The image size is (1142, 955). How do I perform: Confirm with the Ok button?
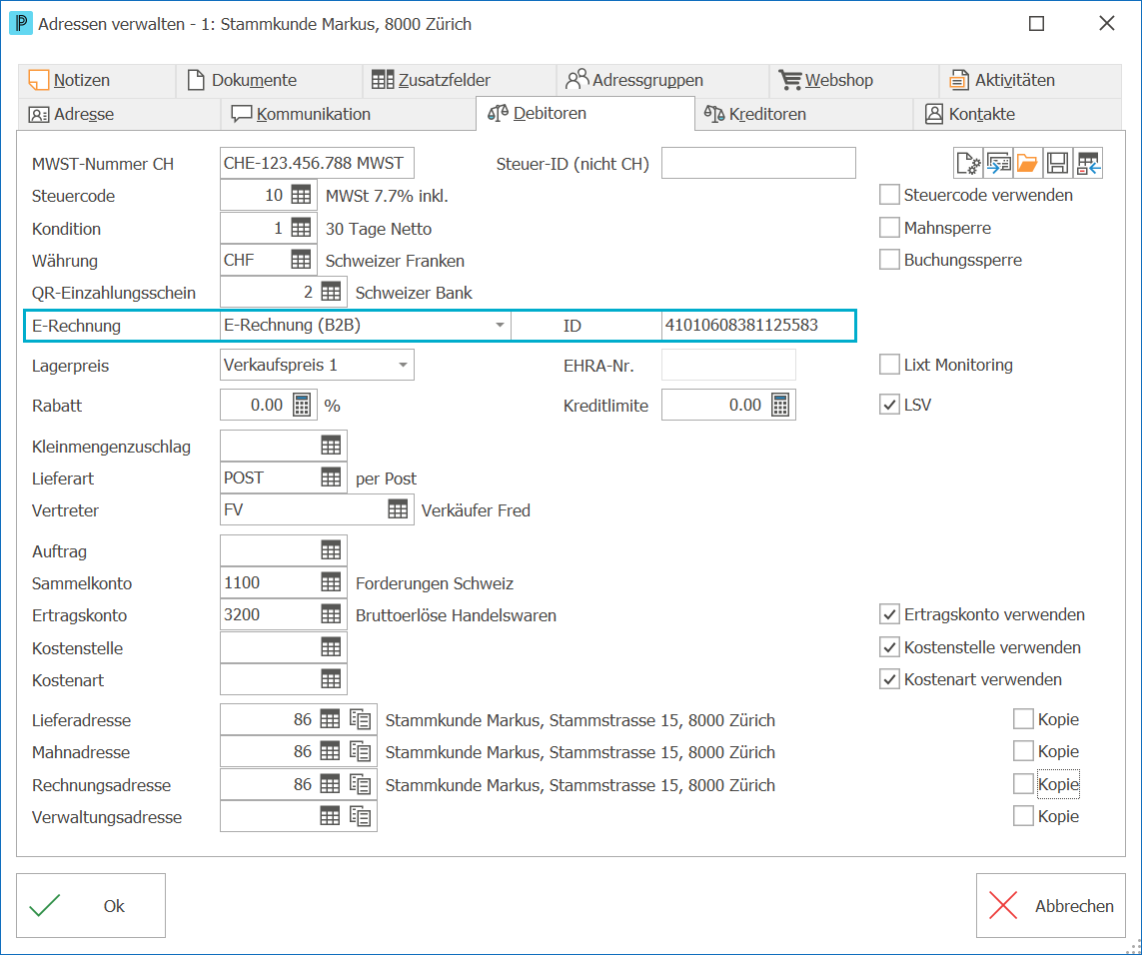point(91,905)
